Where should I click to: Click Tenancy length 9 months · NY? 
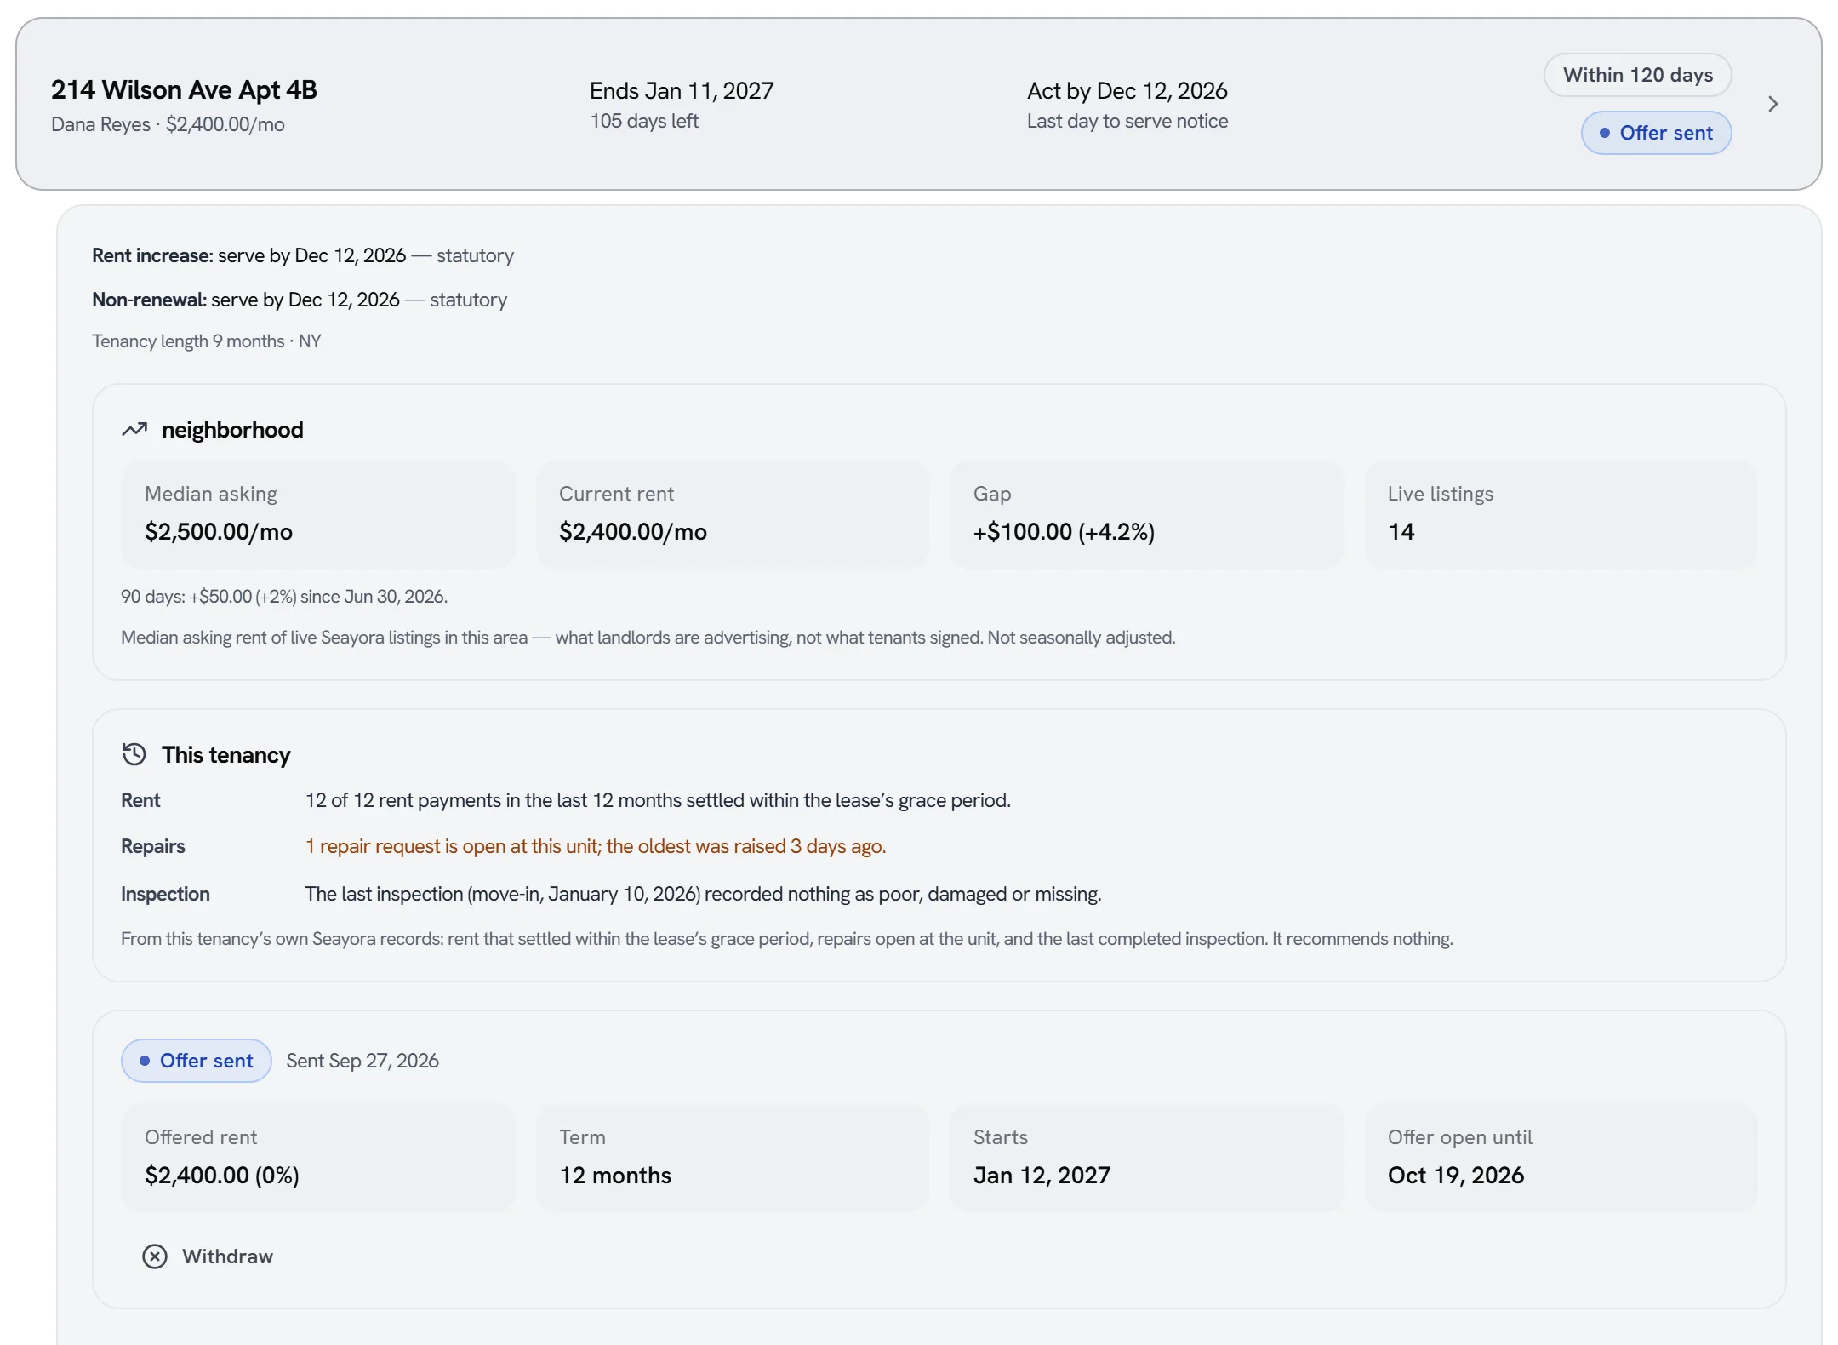[207, 341]
